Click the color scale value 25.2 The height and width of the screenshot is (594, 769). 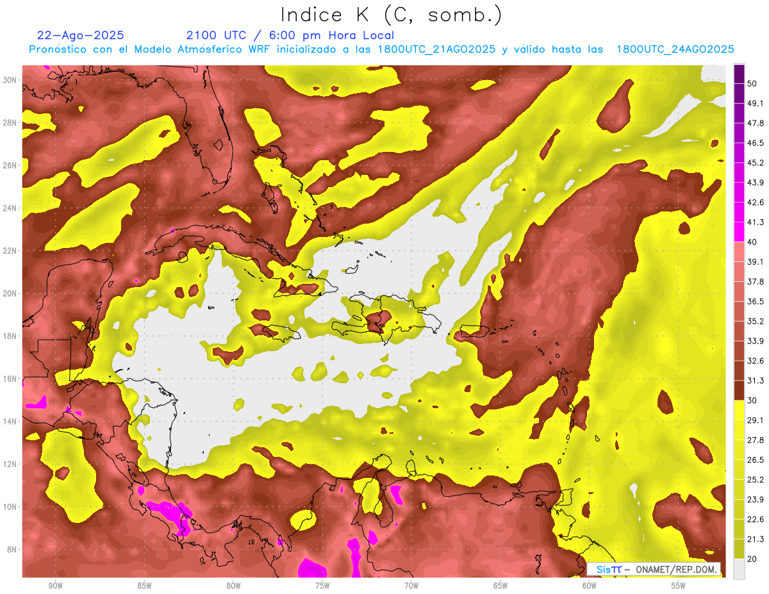[755, 480]
